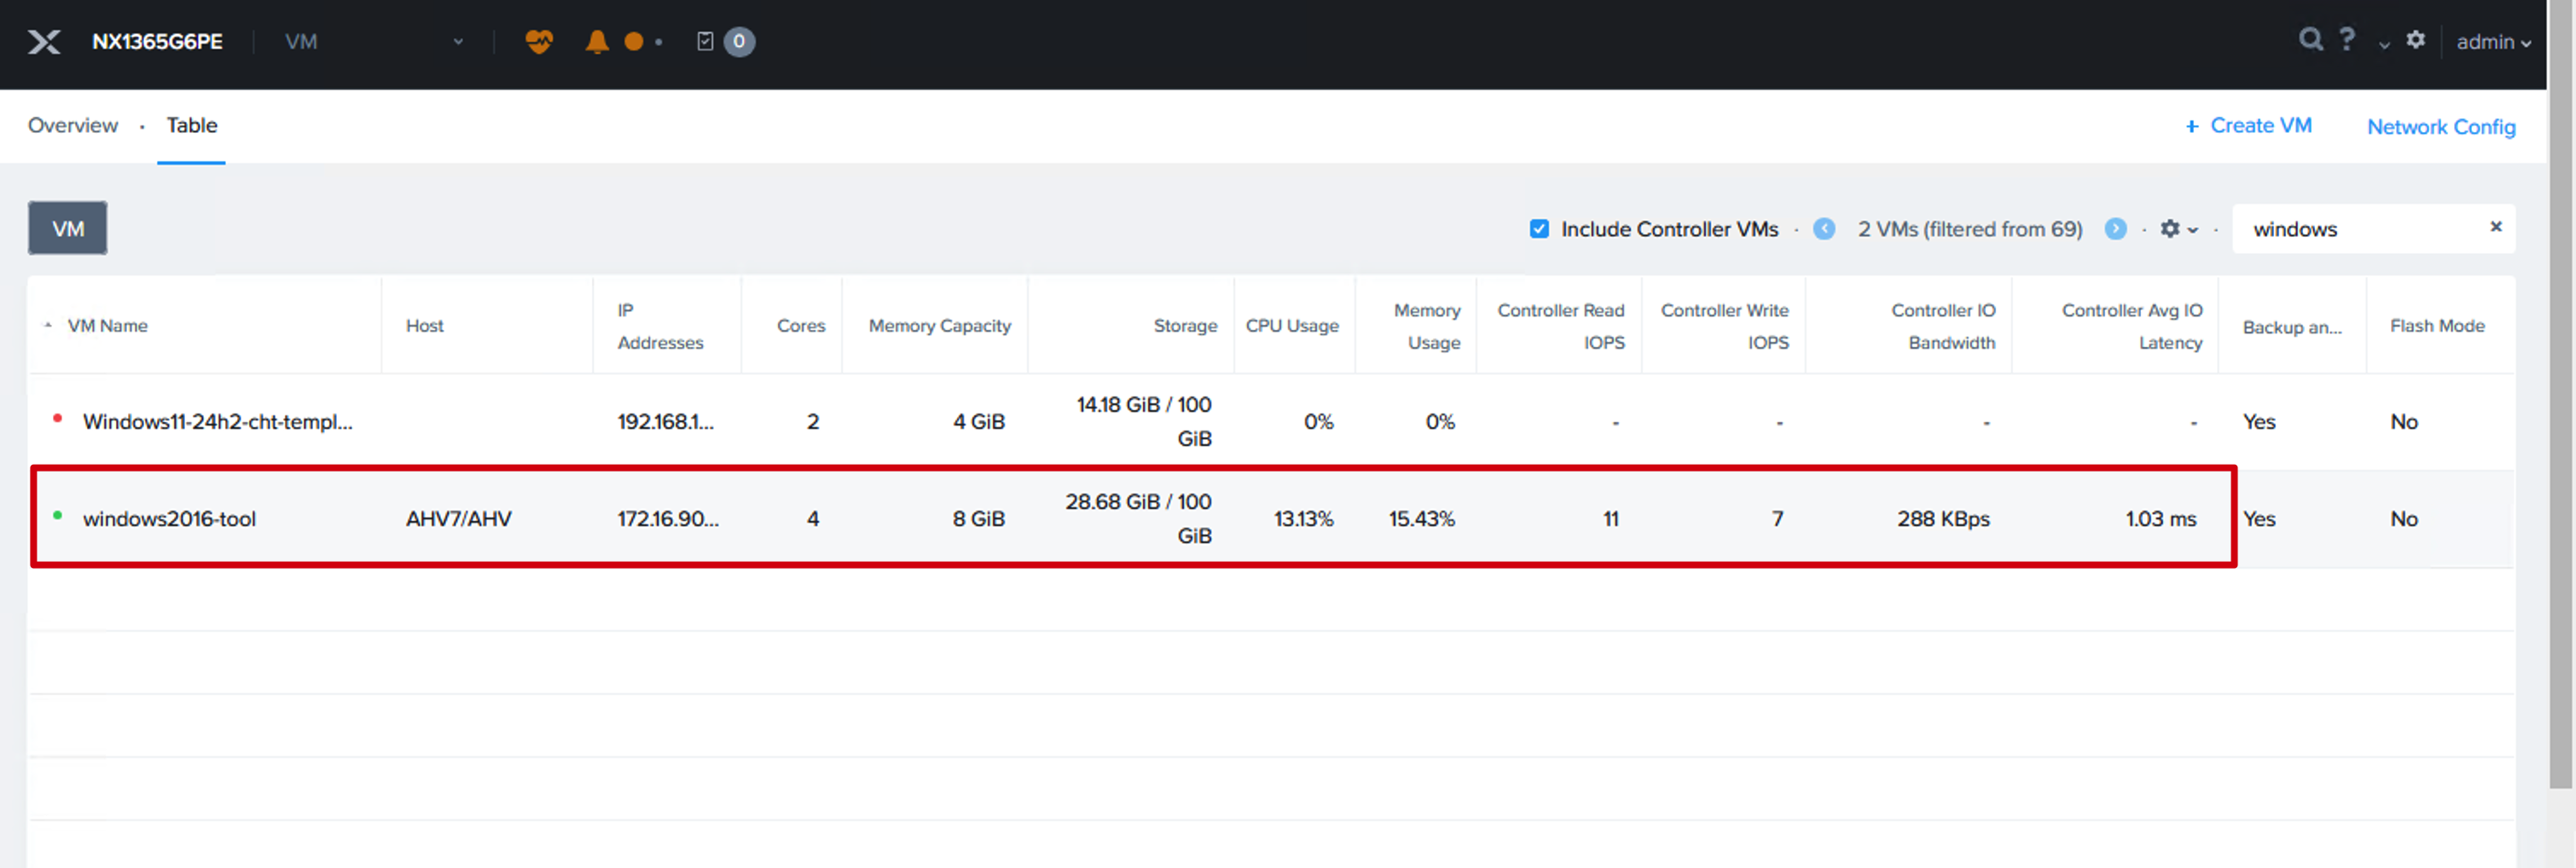This screenshot has height=868, width=2576.
Task: Sort by the VM Name column header
Action: point(107,326)
